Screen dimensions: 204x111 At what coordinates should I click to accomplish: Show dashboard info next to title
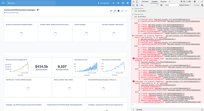click(38, 10)
